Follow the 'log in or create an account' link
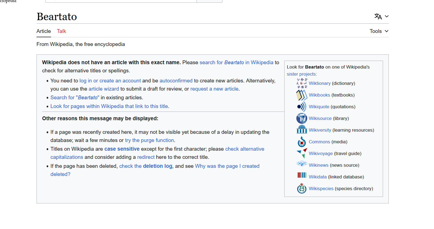Viewport: 434px width, 229px height. pyautogui.click(x=110, y=81)
